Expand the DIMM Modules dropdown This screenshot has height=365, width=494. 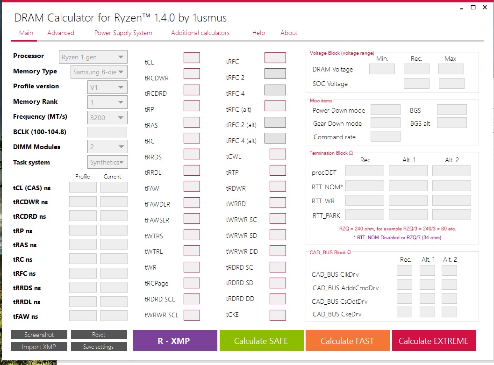point(107,147)
